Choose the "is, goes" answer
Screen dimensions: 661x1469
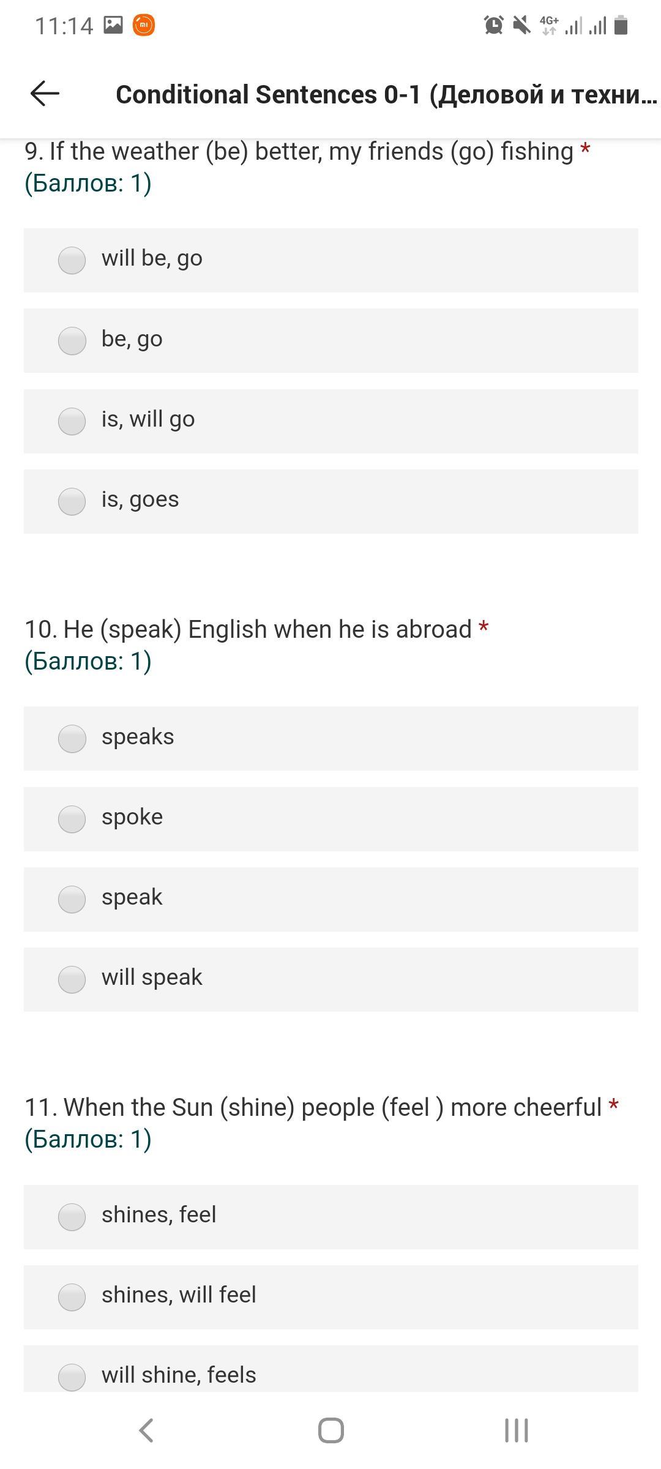click(72, 501)
